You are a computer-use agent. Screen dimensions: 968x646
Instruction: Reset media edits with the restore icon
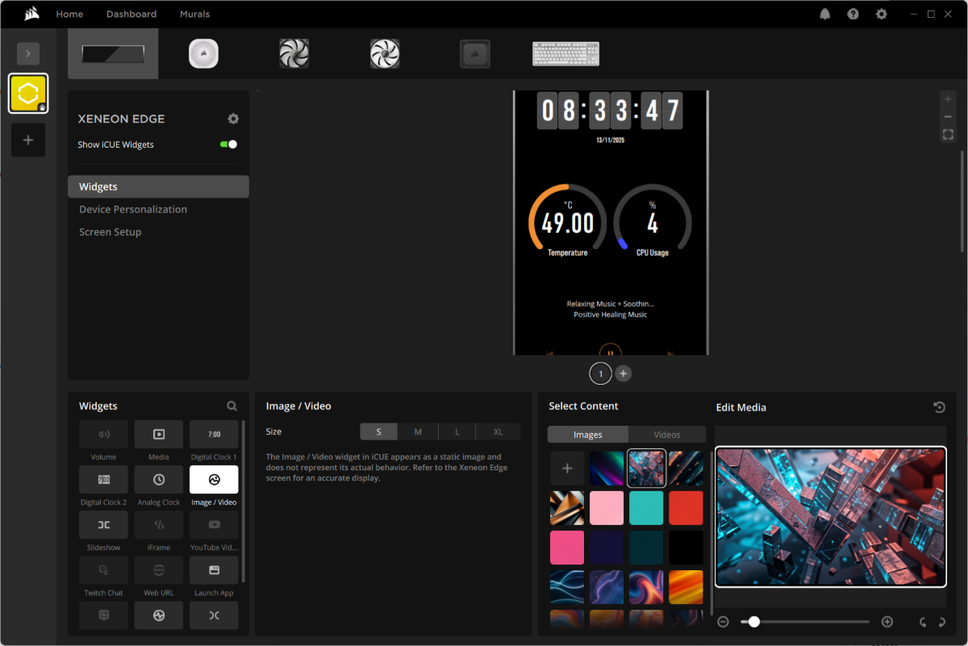[x=939, y=407]
